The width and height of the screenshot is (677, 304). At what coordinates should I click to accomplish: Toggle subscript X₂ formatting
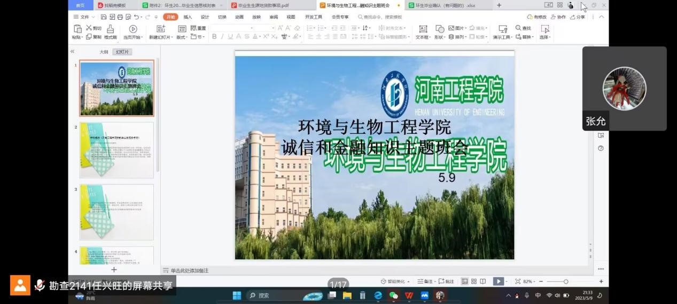tap(274, 36)
